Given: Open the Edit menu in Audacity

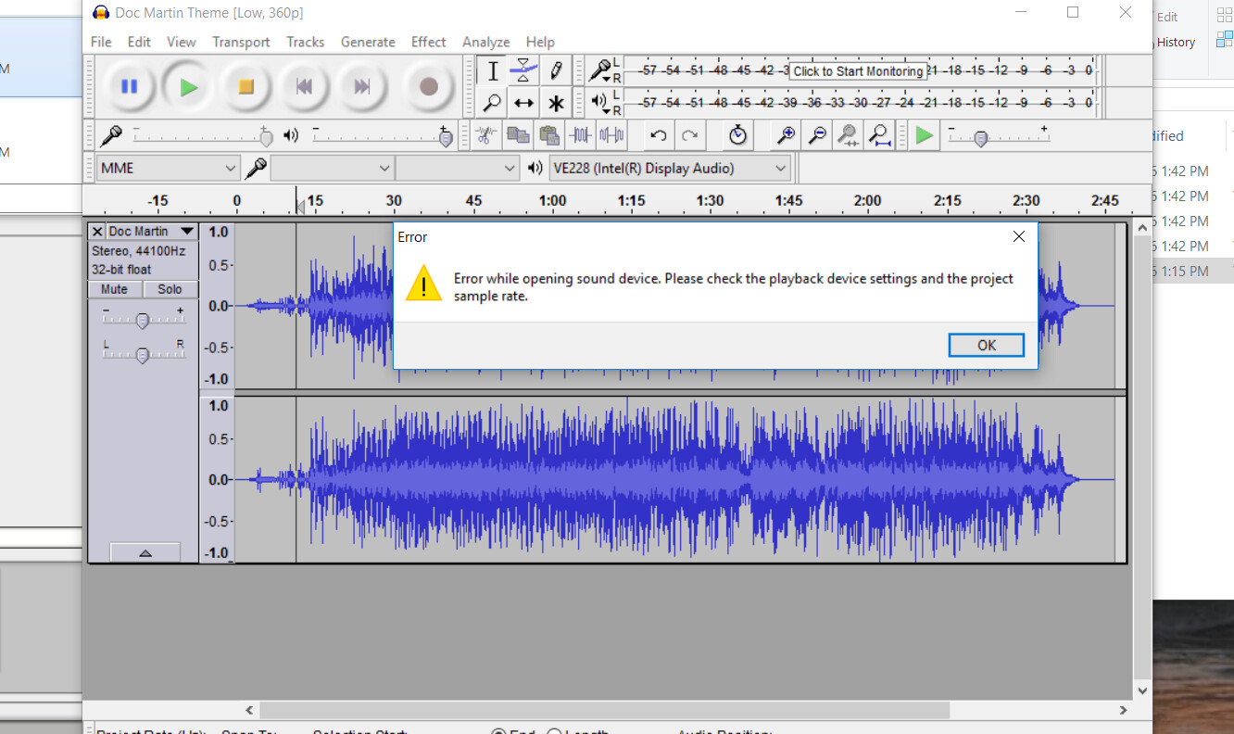Looking at the screenshot, I should click(x=139, y=42).
